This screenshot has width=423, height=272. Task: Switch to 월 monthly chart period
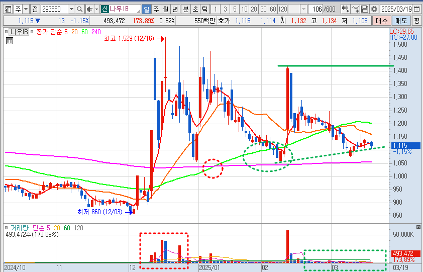click(x=166, y=9)
